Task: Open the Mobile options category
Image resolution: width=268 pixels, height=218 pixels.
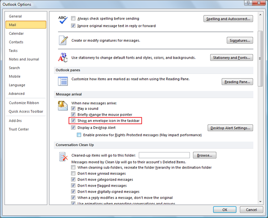Action: (26, 76)
